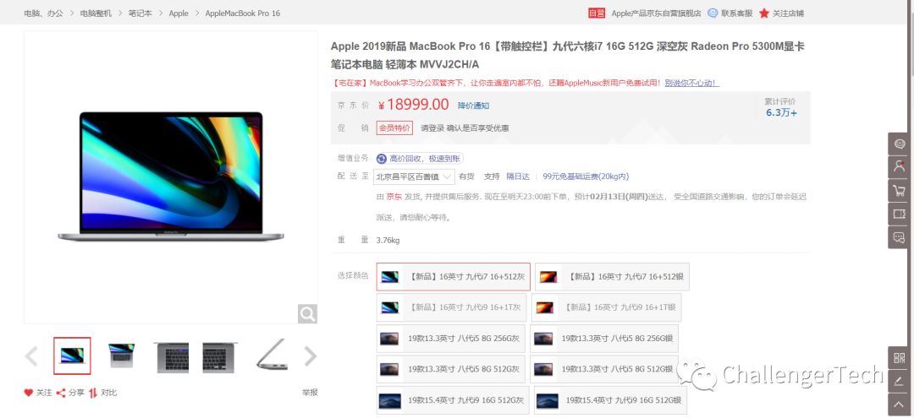Click the red star 关注店铺 icon
The height and width of the screenshot is (418, 914).
coord(764,13)
